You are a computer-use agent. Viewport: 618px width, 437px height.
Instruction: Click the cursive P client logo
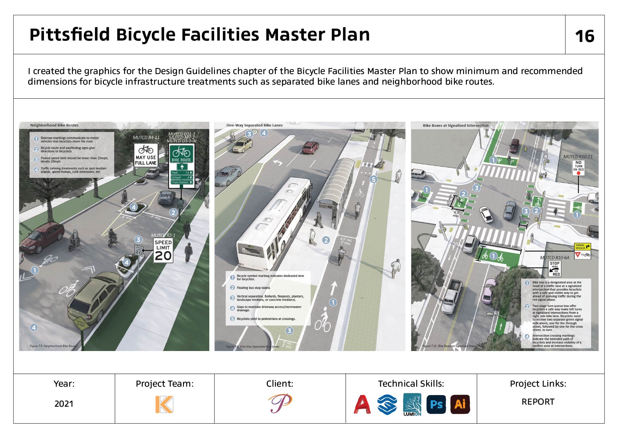280,403
